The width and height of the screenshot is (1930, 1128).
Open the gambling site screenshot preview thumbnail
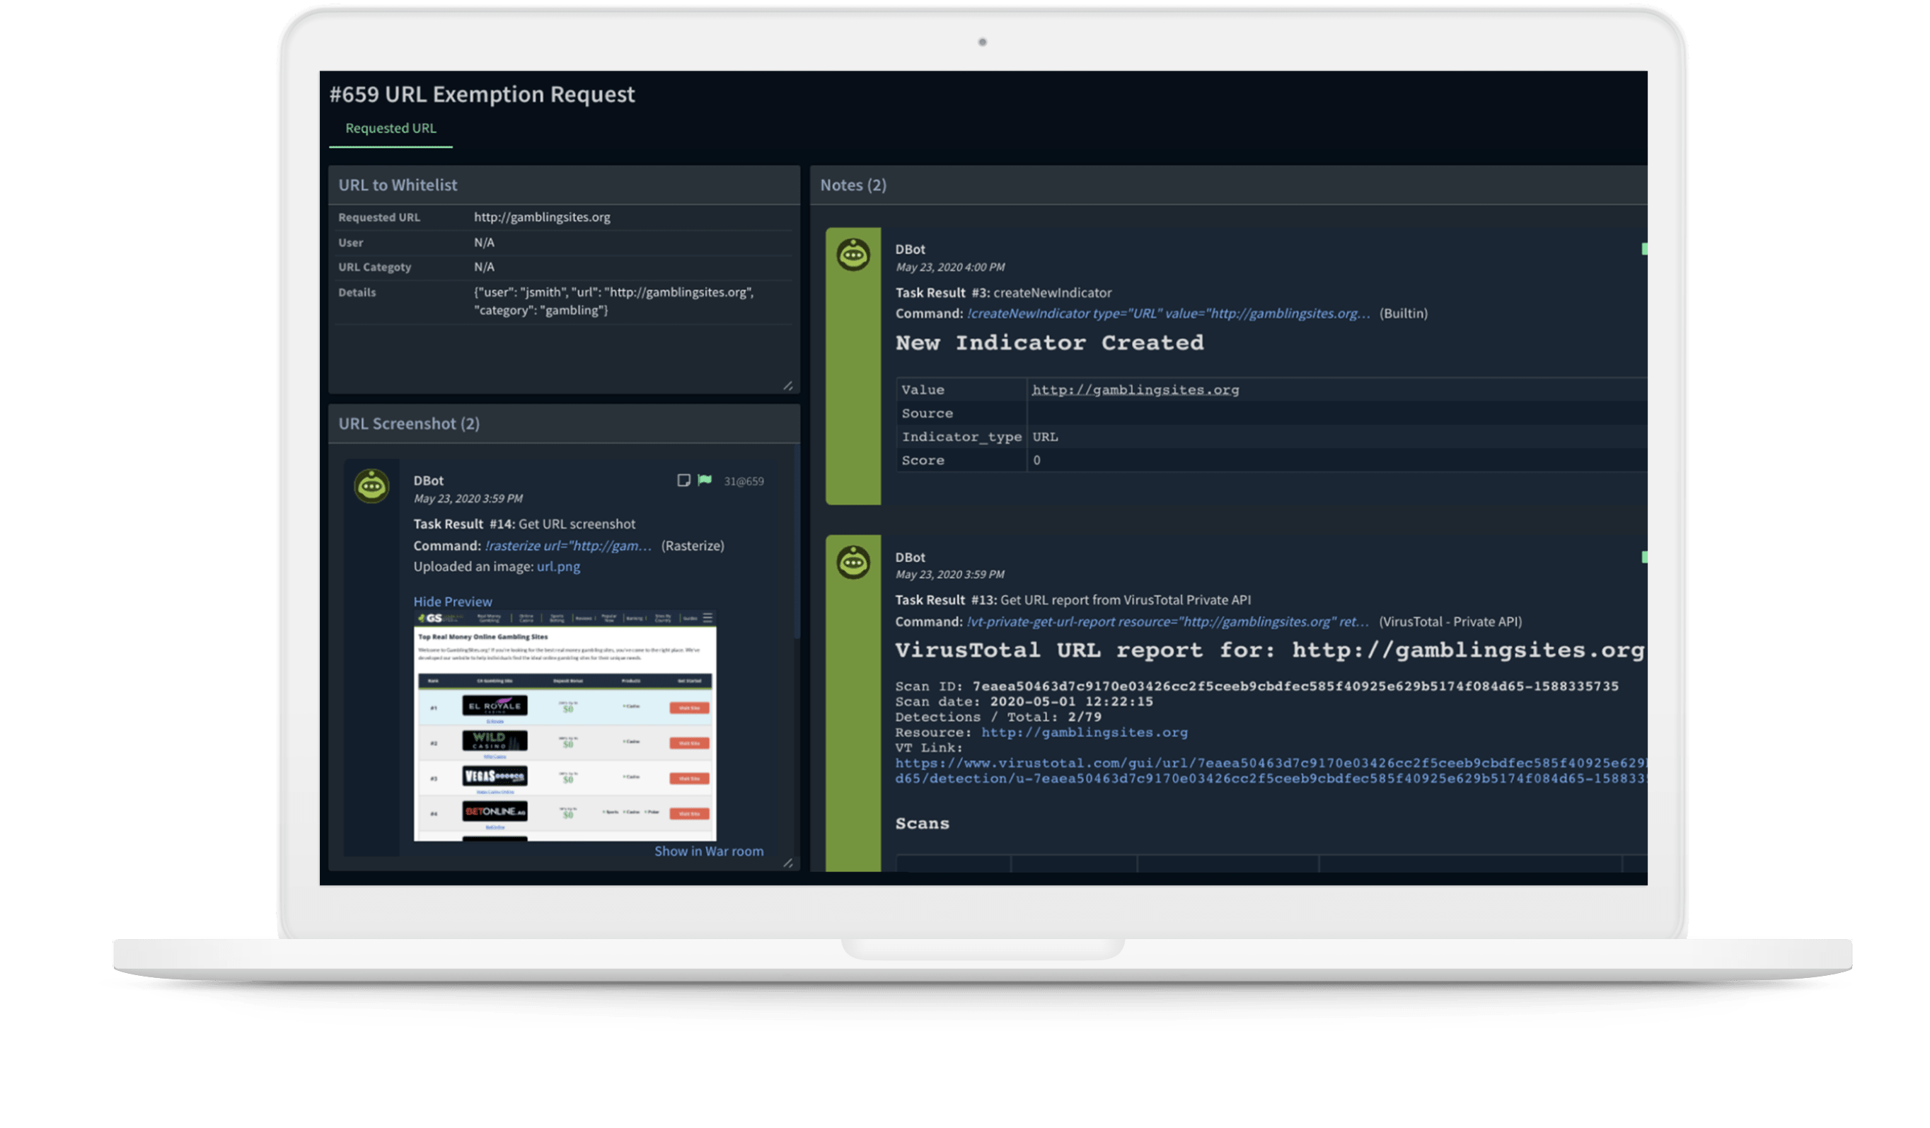click(565, 725)
